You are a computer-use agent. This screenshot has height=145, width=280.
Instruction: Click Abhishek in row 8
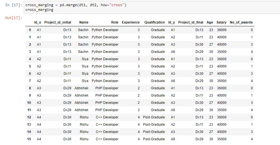click(81, 88)
